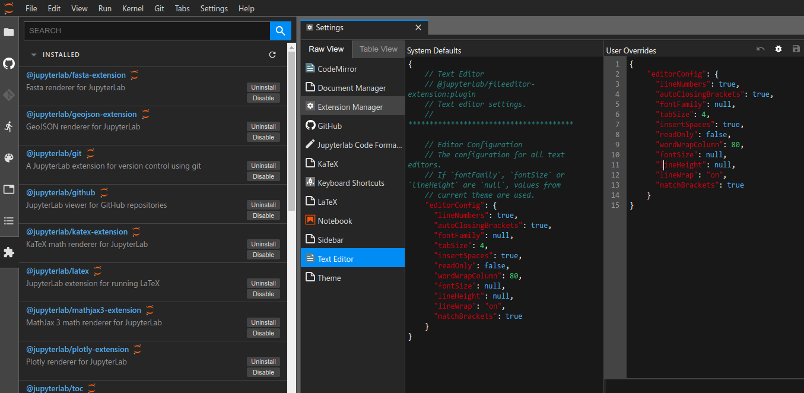
Task: Open the Tabs menu
Action: click(183, 8)
